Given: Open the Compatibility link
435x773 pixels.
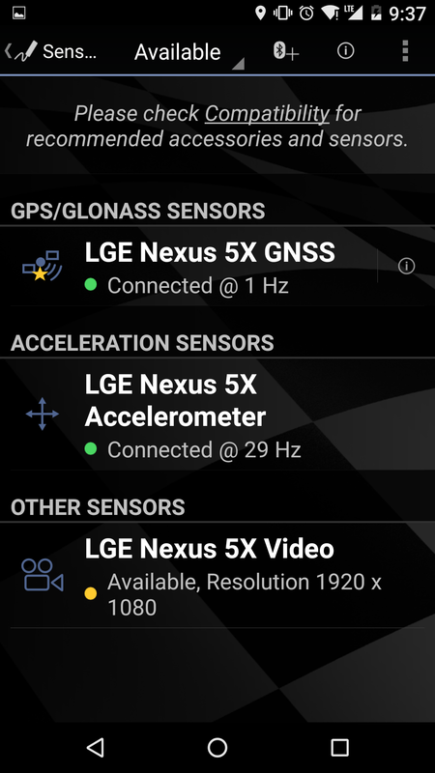Looking at the screenshot, I should coord(267,114).
